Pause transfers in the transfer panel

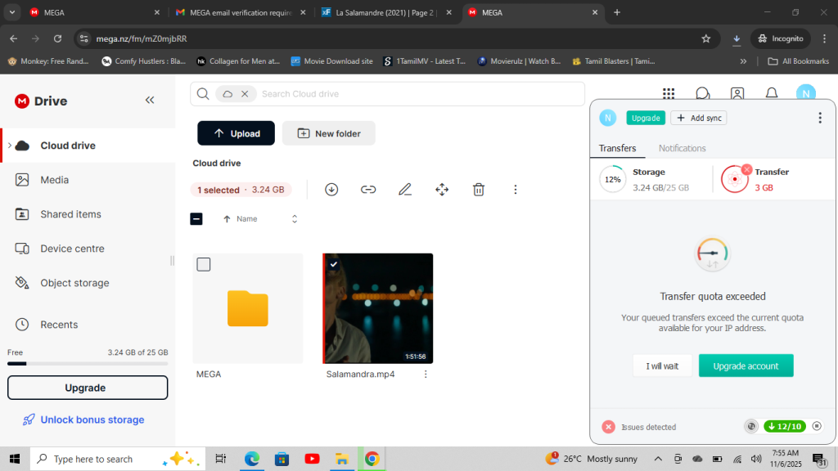[x=816, y=426]
